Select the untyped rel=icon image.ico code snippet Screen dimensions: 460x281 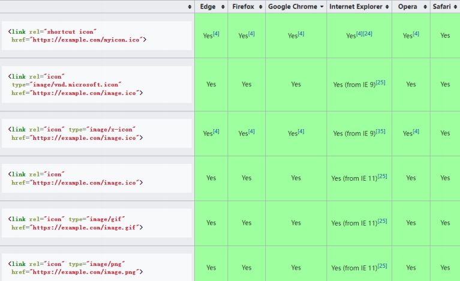(97, 178)
